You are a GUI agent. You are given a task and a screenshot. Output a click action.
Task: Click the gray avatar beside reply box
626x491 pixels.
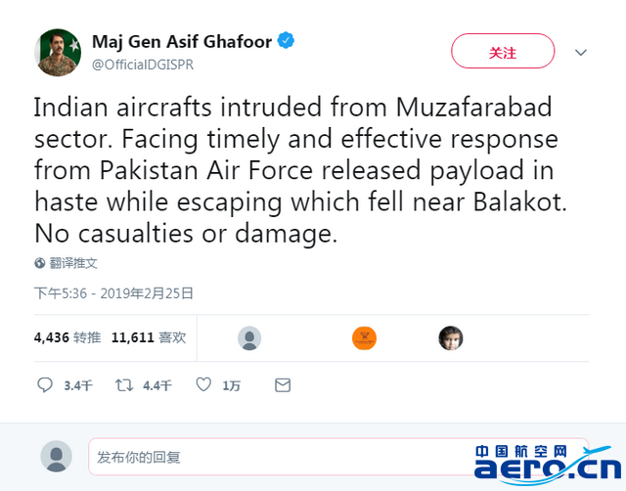click(x=57, y=456)
